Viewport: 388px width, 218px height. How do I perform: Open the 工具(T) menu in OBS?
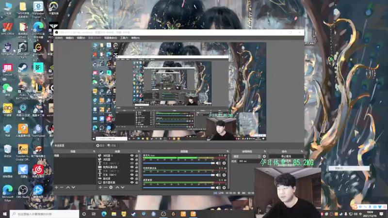click(x=124, y=38)
